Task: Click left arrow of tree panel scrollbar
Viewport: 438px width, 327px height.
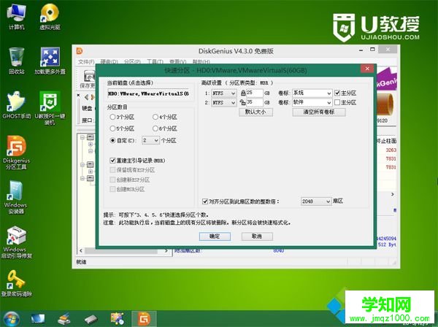Action: (81, 251)
